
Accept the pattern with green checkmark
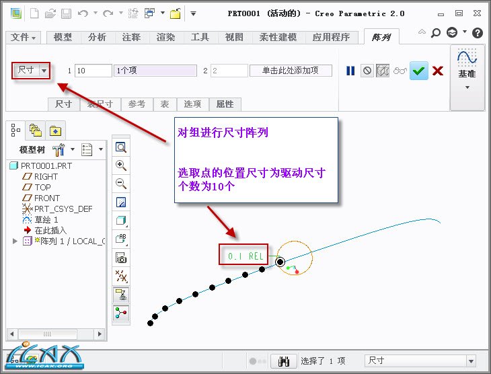419,71
